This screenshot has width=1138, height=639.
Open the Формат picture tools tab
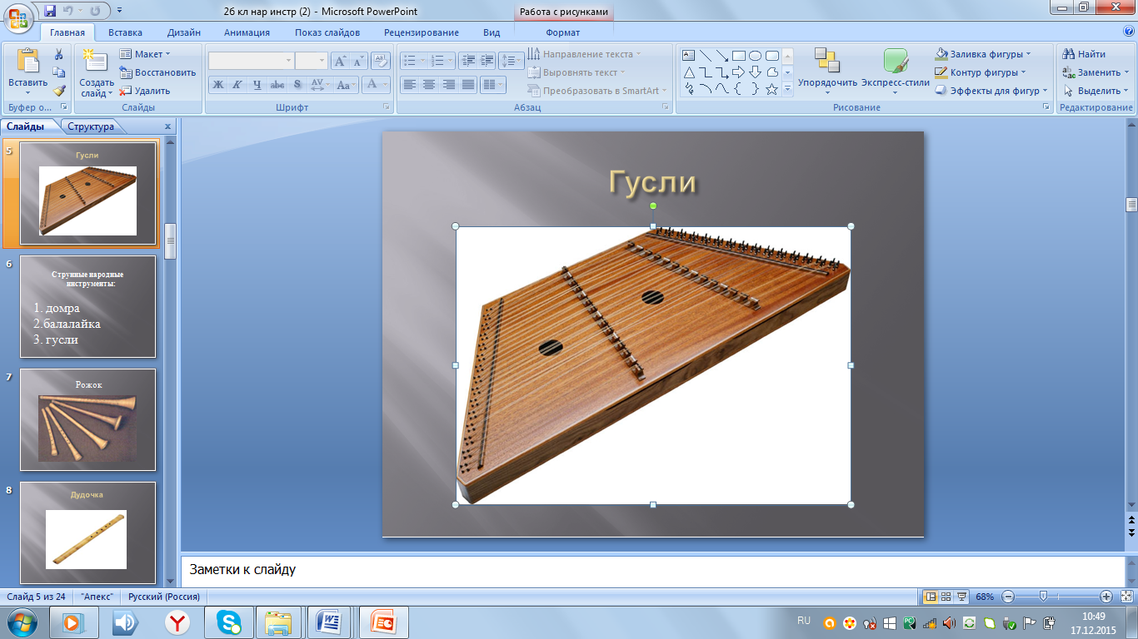[563, 32]
